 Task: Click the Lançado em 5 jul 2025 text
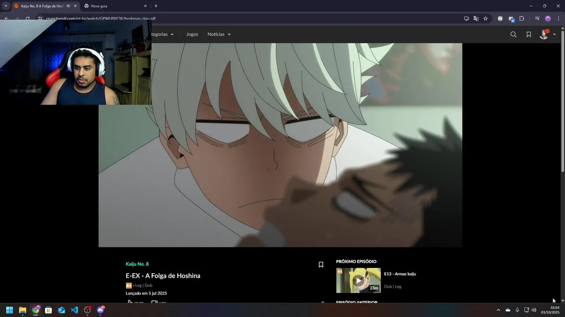(x=146, y=293)
